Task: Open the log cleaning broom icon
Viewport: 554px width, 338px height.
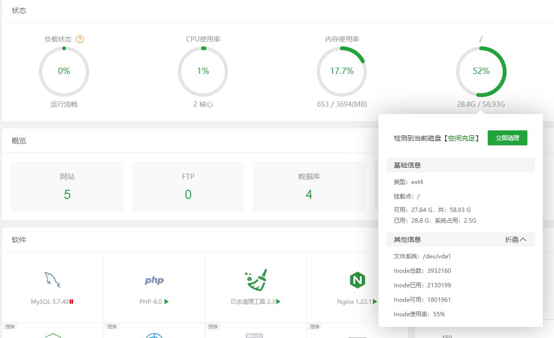Action: coord(255,280)
